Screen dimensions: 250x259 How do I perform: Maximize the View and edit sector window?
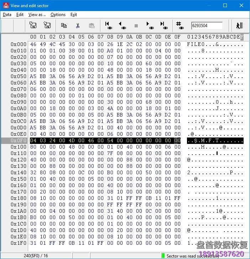click(225, 5)
